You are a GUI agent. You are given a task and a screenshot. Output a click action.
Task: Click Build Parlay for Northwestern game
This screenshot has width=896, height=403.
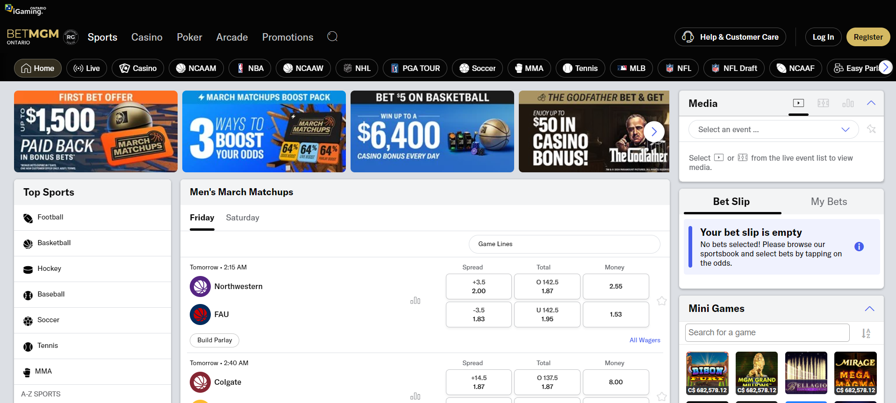(215, 340)
